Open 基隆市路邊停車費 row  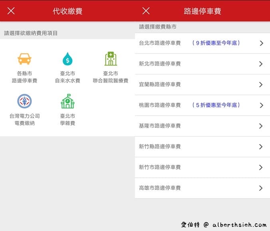(x=202, y=126)
